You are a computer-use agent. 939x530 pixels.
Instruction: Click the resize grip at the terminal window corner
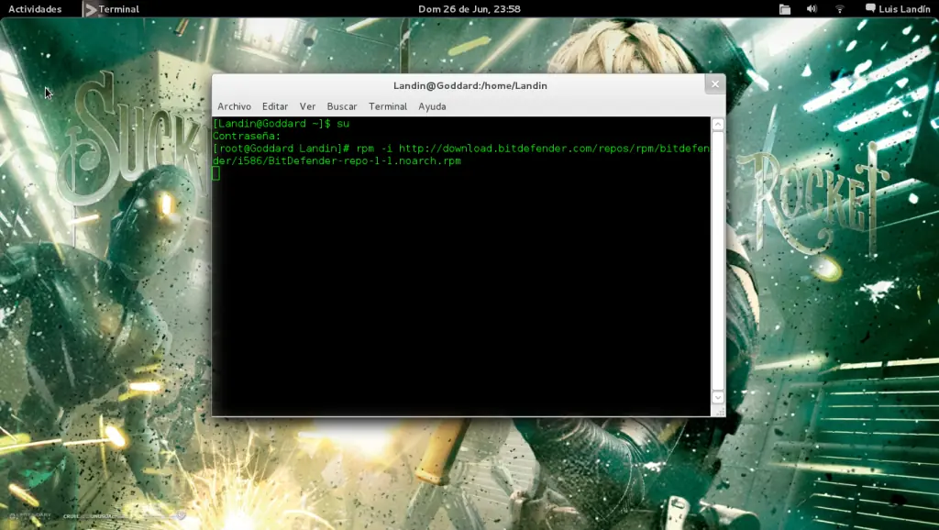pyautogui.click(x=719, y=411)
